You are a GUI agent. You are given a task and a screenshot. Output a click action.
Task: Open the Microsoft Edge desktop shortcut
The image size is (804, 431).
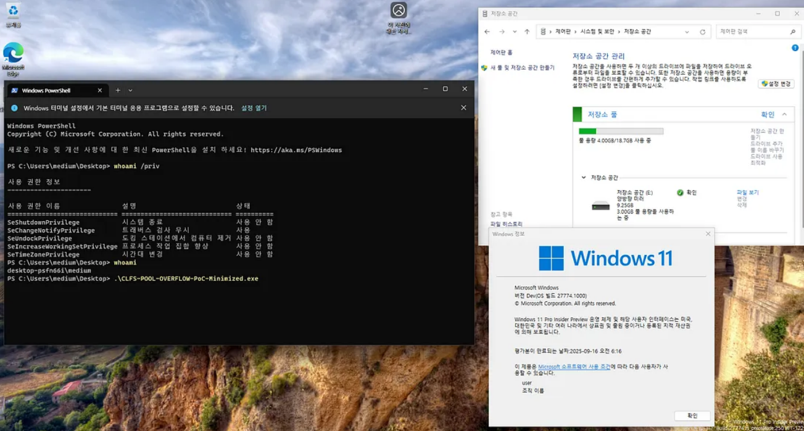point(13,59)
